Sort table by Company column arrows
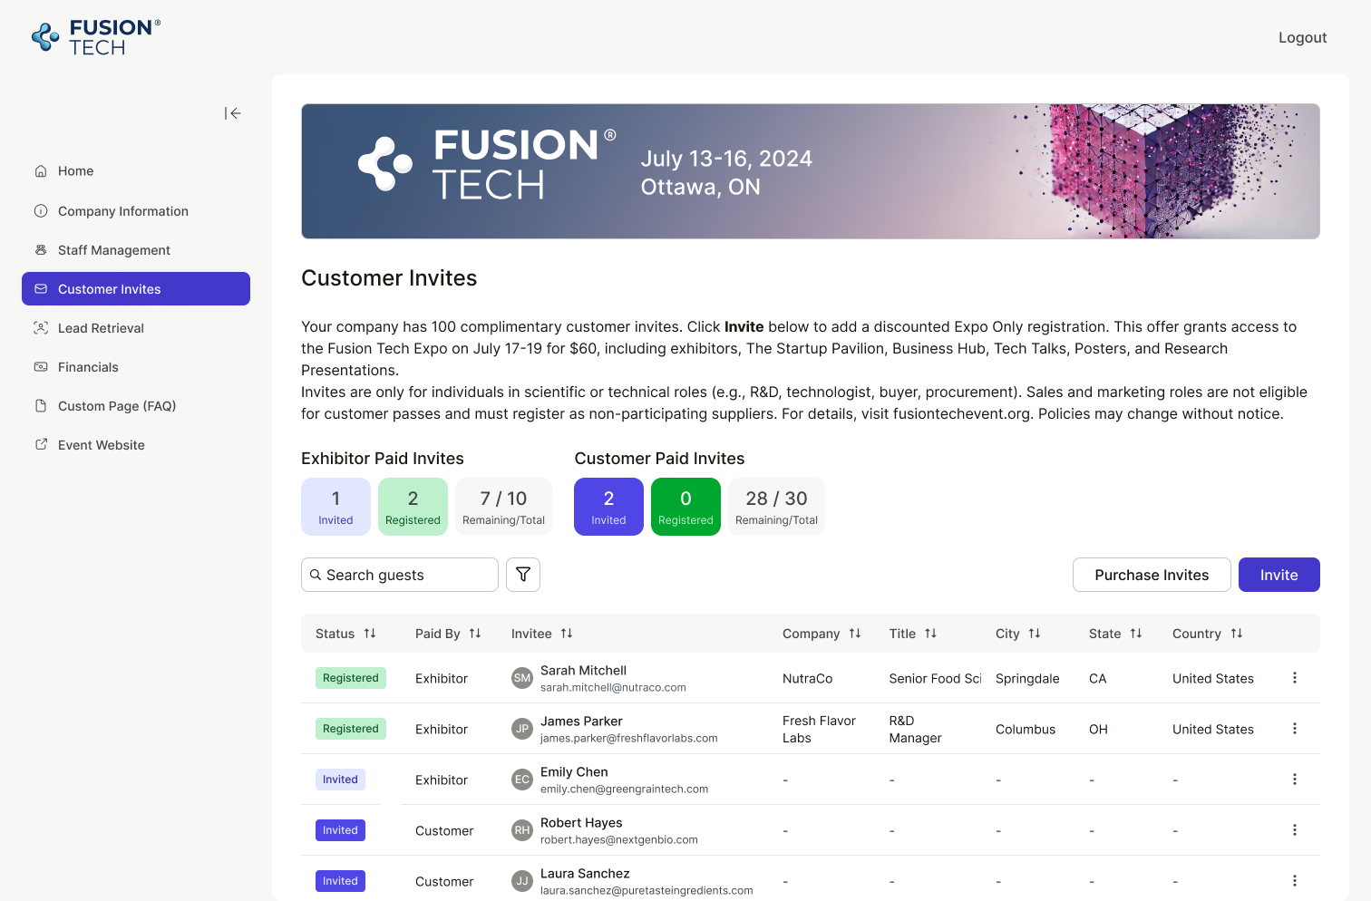 [x=855, y=634]
